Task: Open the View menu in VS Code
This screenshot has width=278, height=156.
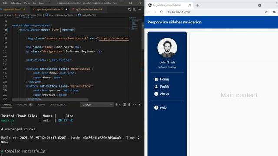Action: point(27,3)
